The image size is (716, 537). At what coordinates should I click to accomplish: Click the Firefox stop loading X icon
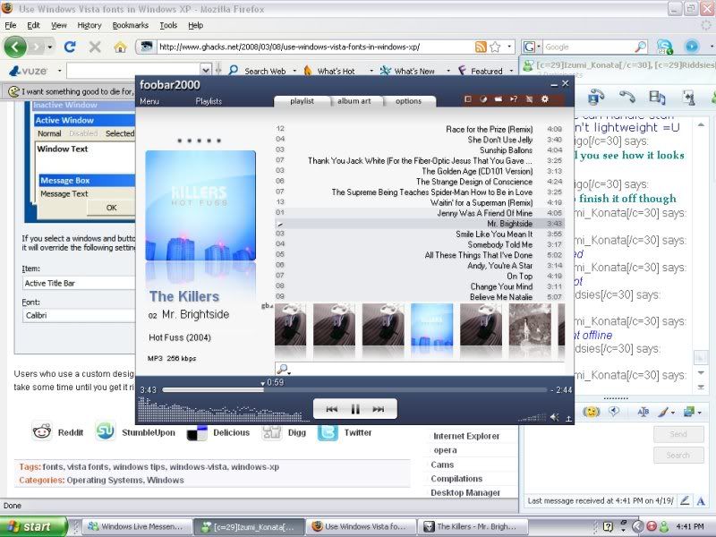[x=95, y=47]
